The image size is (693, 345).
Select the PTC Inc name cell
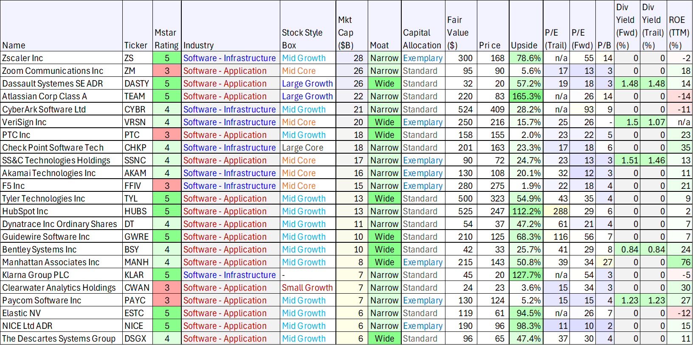pos(62,135)
